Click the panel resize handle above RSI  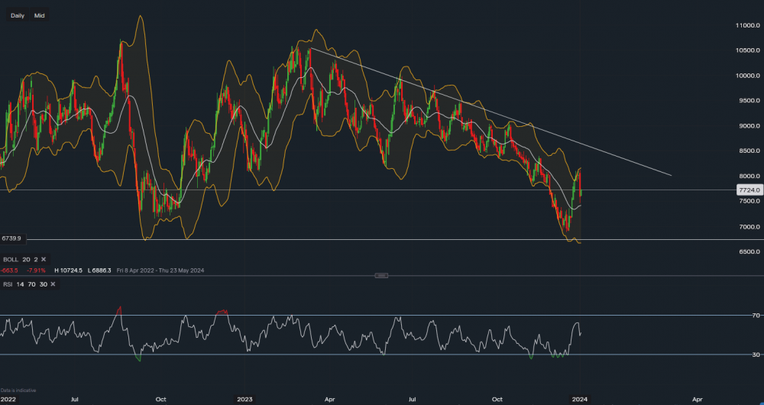(381, 275)
